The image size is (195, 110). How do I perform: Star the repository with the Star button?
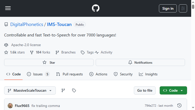point(49,62)
